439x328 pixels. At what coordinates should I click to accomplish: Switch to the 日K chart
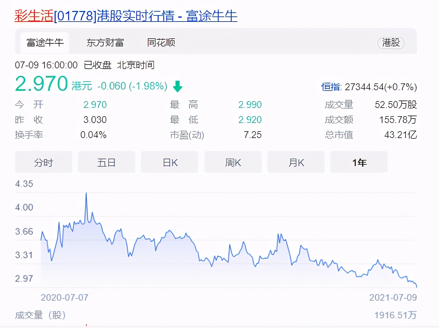169,162
